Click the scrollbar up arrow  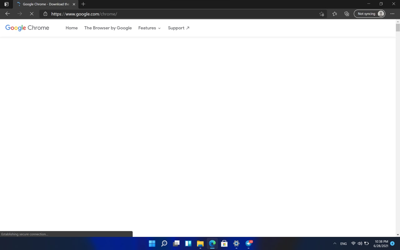(x=398, y=21)
